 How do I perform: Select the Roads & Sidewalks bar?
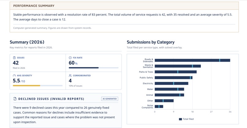tap(192, 60)
